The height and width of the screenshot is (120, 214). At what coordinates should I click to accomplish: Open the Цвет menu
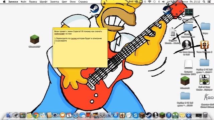coord(64,2)
